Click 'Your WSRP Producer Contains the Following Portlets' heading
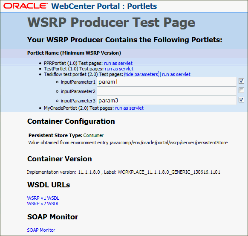 (x=124, y=40)
